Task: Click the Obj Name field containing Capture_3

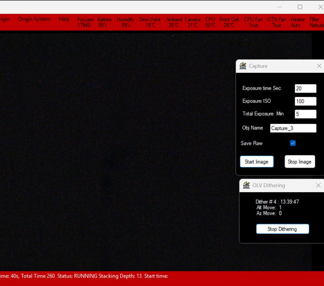Action: (x=293, y=128)
